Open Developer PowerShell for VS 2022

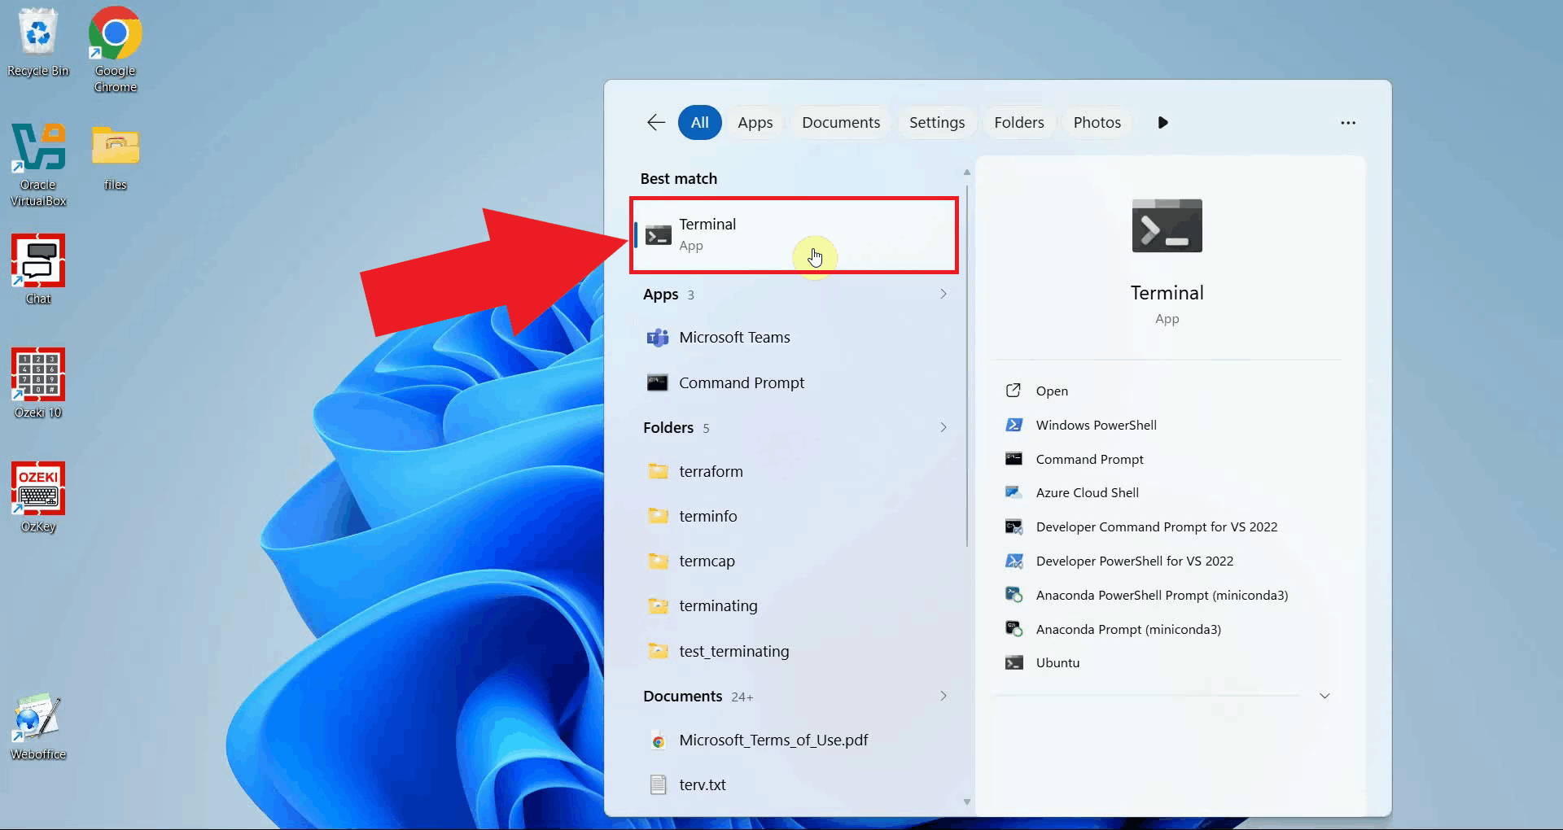pyautogui.click(x=1134, y=561)
